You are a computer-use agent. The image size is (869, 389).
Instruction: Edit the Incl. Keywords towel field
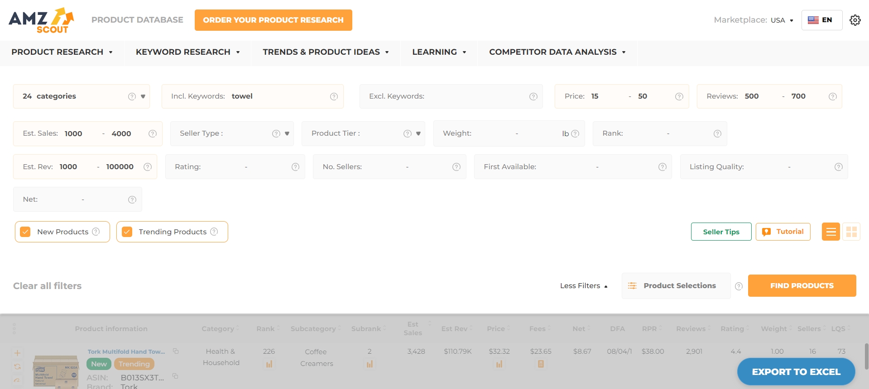(253, 96)
